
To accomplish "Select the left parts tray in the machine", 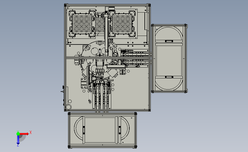I will pyautogui.click(x=82, y=24).
